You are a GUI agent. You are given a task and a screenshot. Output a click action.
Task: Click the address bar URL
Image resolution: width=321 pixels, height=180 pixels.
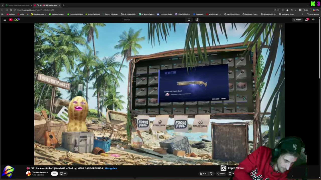35,10
